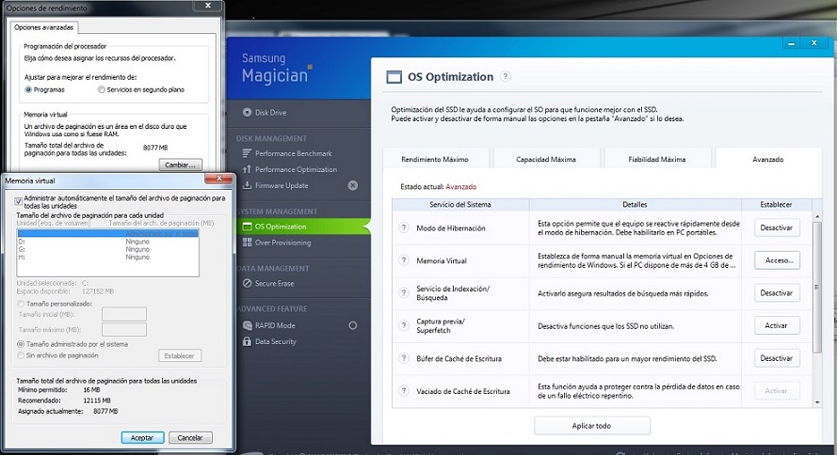Screen dimensions: 837x455
Task: Select Sin archivo de paginación radio
Action: (21, 355)
